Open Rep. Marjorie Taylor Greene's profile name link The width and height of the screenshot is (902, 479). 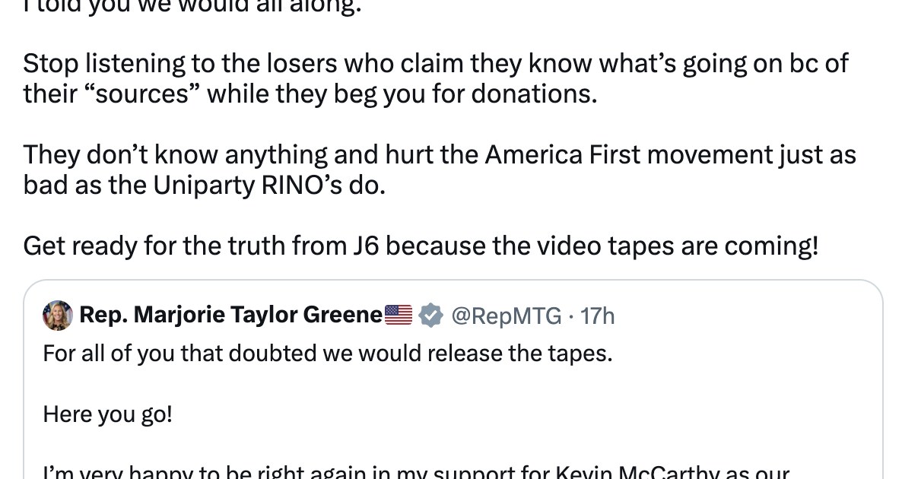[230, 315]
